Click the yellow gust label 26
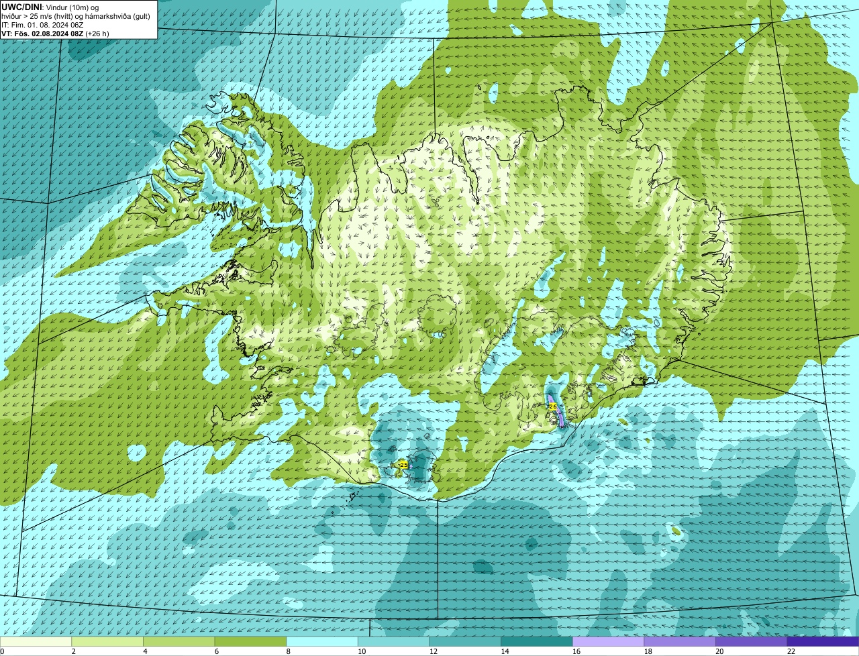859x656 pixels. 552,406
